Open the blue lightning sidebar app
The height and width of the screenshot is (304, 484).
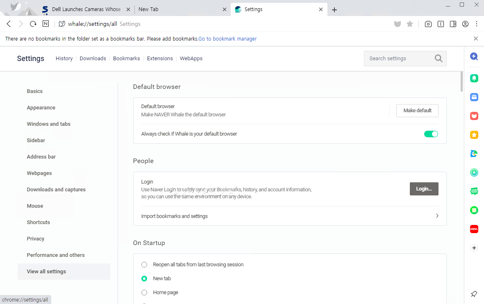(x=474, y=56)
